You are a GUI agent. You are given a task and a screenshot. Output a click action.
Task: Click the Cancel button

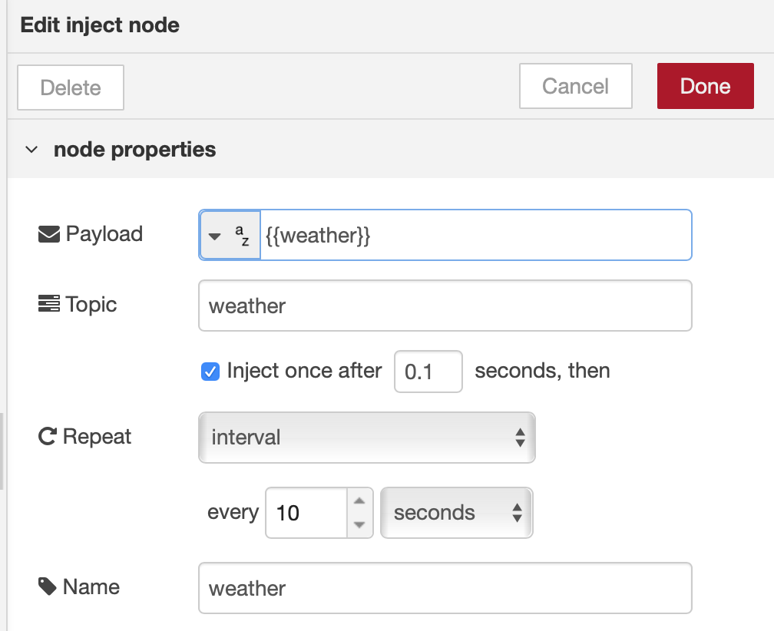[575, 86]
